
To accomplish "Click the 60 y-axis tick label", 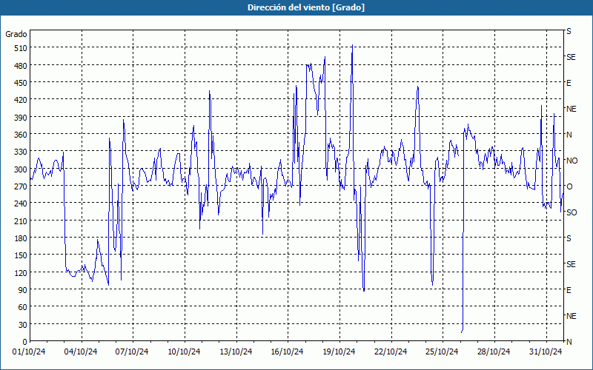I will (x=22, y=307).
